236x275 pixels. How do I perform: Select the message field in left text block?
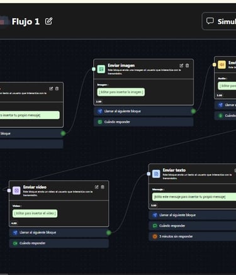(x=30, y=115)
